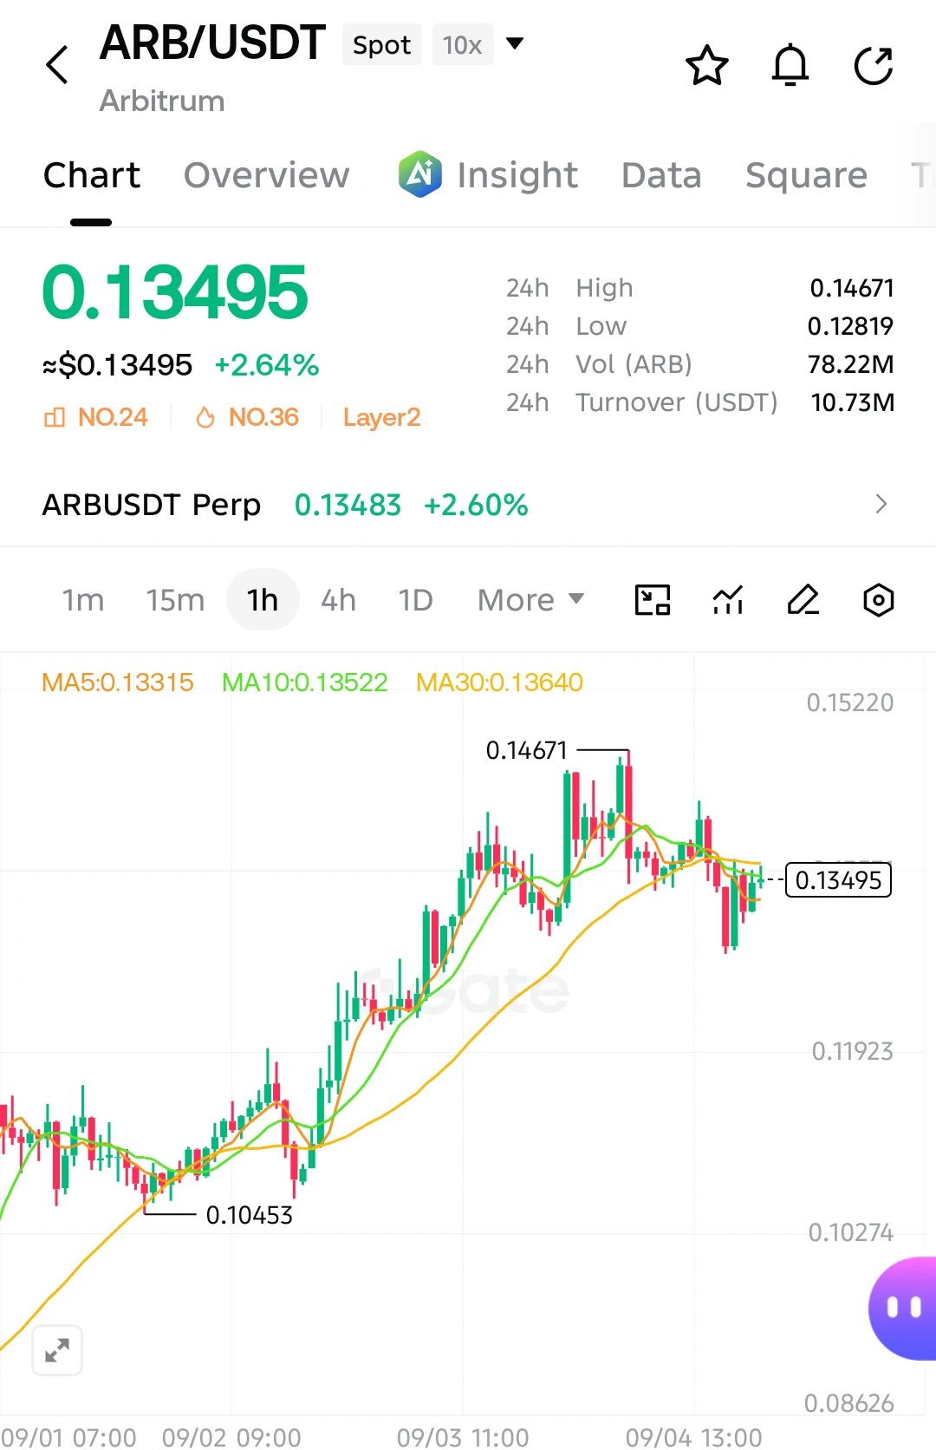Tap the MA5:0.13315 indicator label
936x1450 pixels.
[118, 683]
